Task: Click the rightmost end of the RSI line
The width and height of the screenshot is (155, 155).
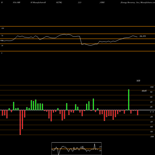Action: point(137,37)
